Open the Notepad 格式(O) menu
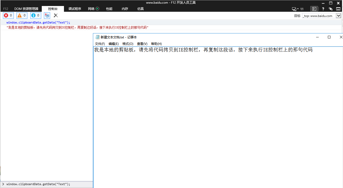 coord(128,44)
